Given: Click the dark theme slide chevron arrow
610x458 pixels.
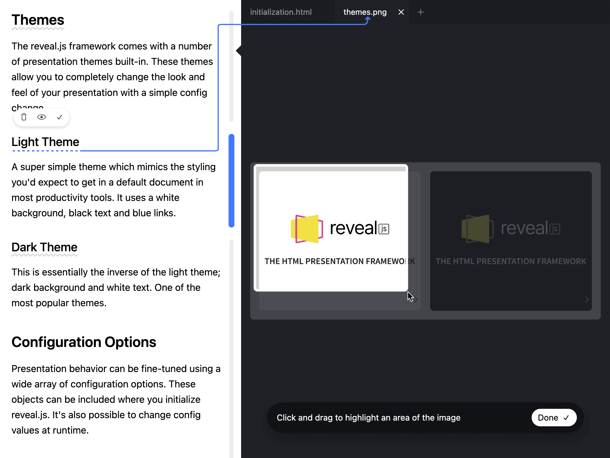Looking at the screenshot, I should tap(586, 299).
